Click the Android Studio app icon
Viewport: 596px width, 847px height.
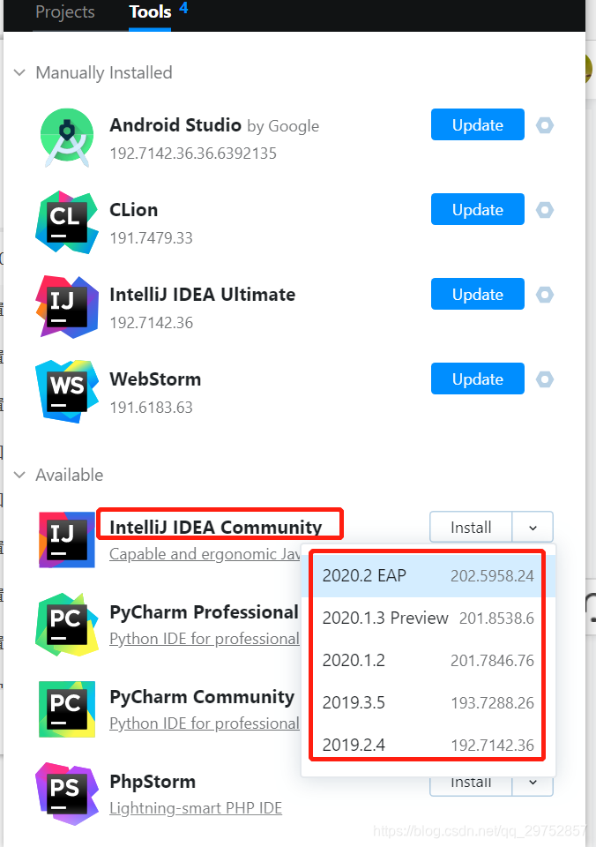pyautogui.click(x=67, y=139)
